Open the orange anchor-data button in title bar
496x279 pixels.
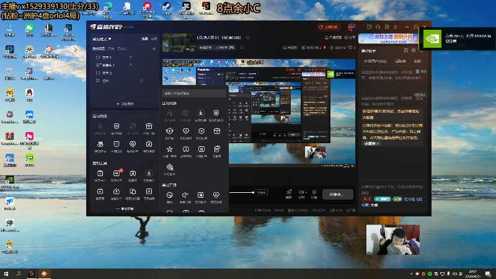329,27
